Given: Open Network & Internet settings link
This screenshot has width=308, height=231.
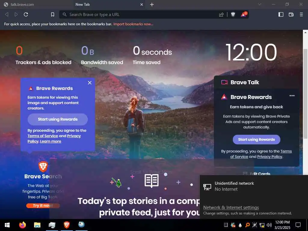Looking at the screenshot, I should pyautogui.click(x=231, y=208).
